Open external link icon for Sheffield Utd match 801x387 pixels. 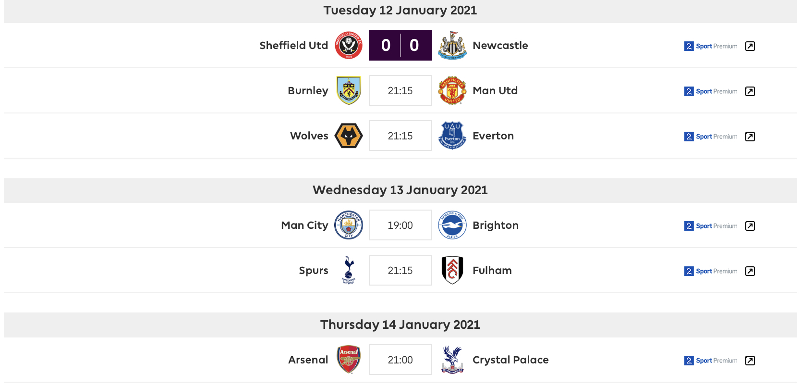750,46
